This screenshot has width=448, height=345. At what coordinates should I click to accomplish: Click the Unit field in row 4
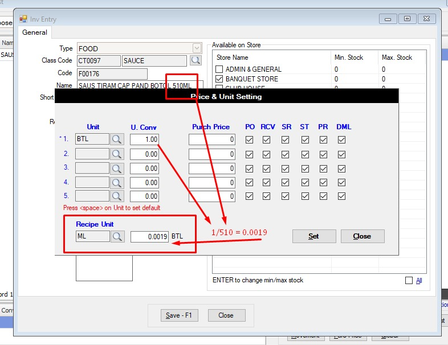92,182
